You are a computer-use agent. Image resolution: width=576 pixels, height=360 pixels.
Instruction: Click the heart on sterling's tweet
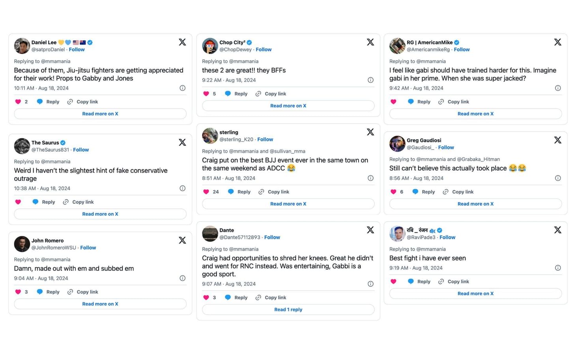pos(206,192)
